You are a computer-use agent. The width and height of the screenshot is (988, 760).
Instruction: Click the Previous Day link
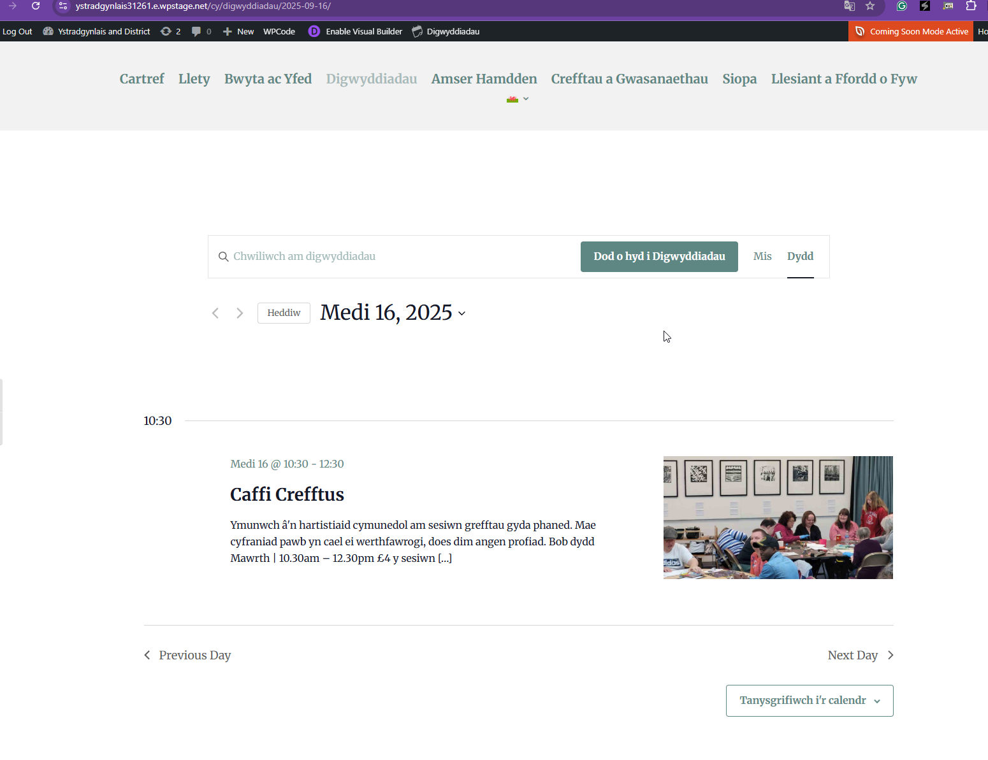tap(187, 655)
